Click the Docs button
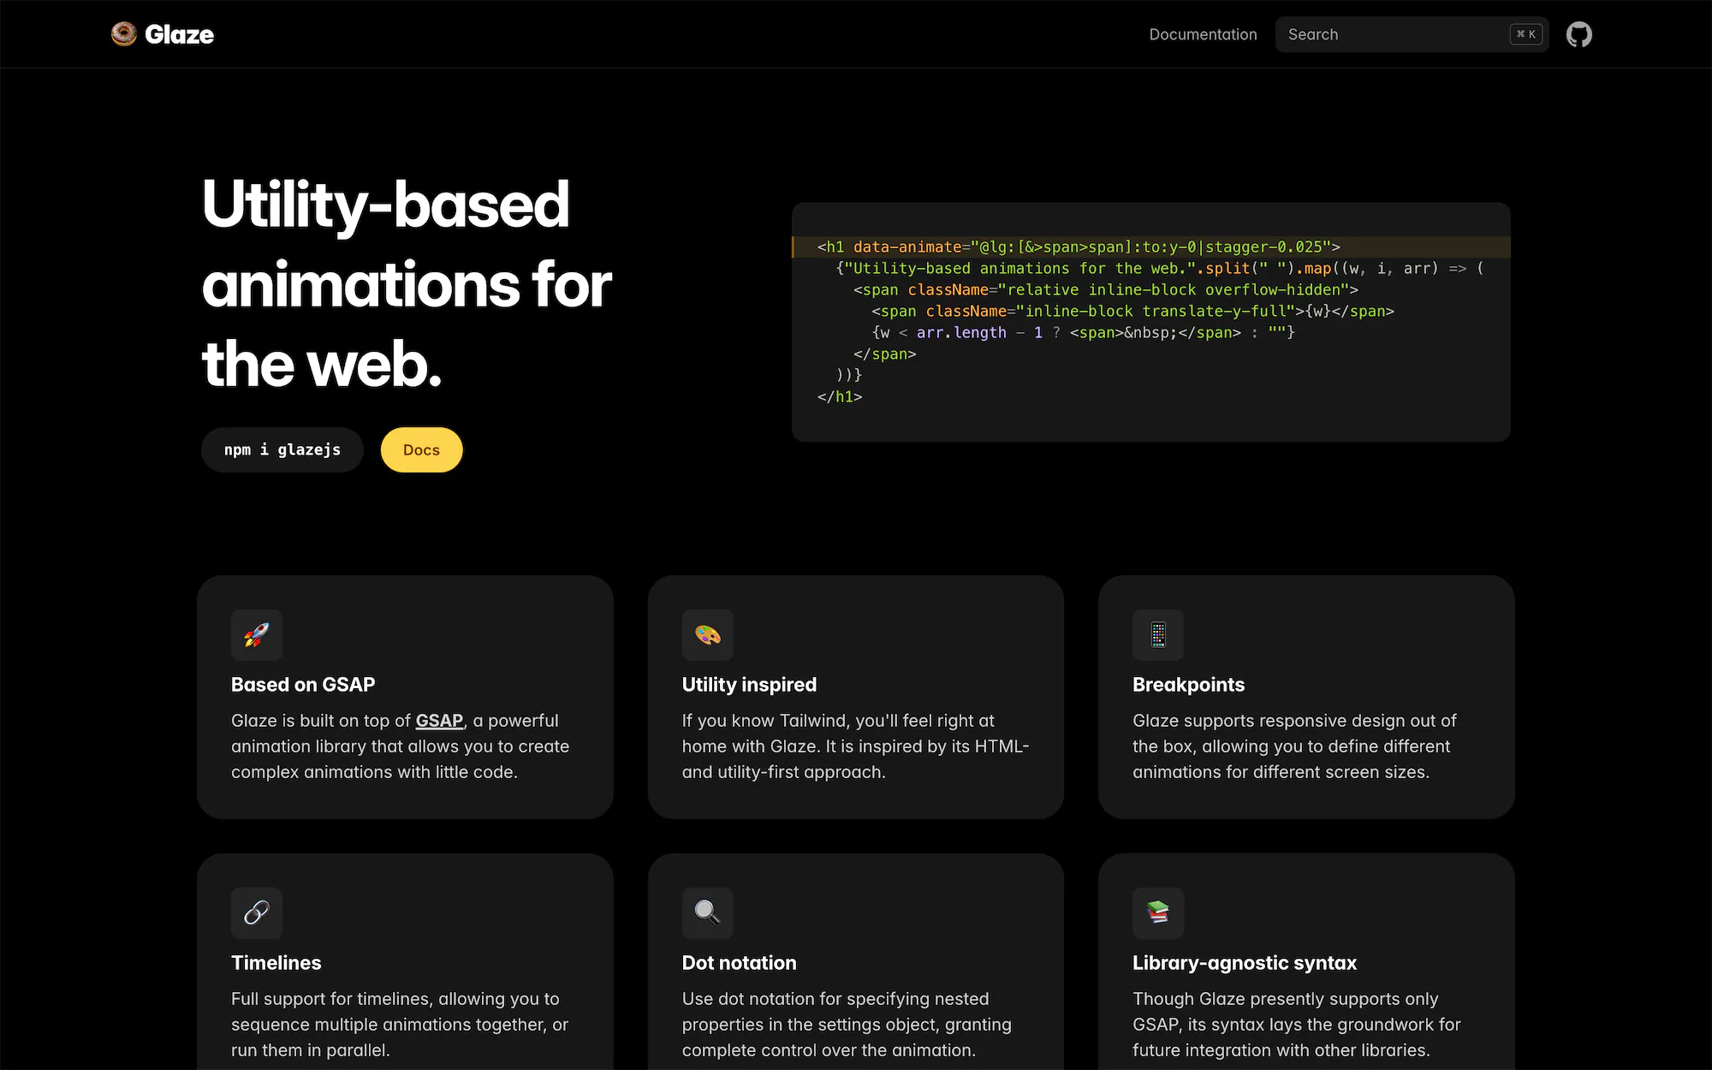The height and width of the screenshot is (1070, 1712). (x=421, y=449)
